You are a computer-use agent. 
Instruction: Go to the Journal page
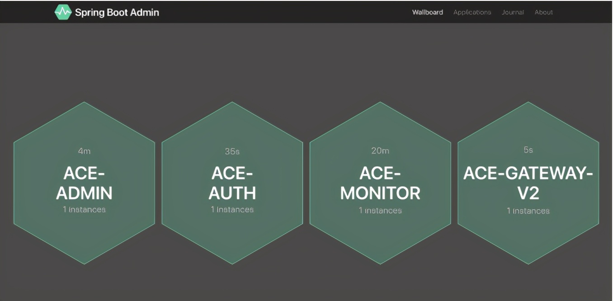(513, 12)
